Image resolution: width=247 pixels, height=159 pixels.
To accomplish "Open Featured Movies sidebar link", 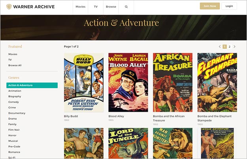I will (x=13, y=54).
